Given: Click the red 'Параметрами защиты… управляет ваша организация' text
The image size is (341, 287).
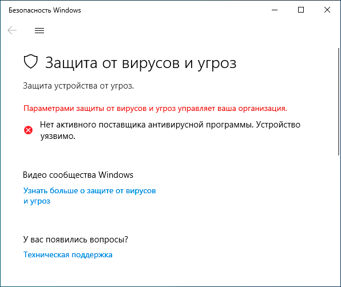Looking at the screenshot, I should click(x=155, y=108).
